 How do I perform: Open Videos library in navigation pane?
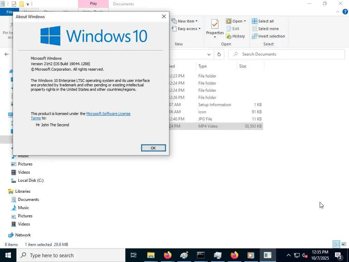[21, 224]
